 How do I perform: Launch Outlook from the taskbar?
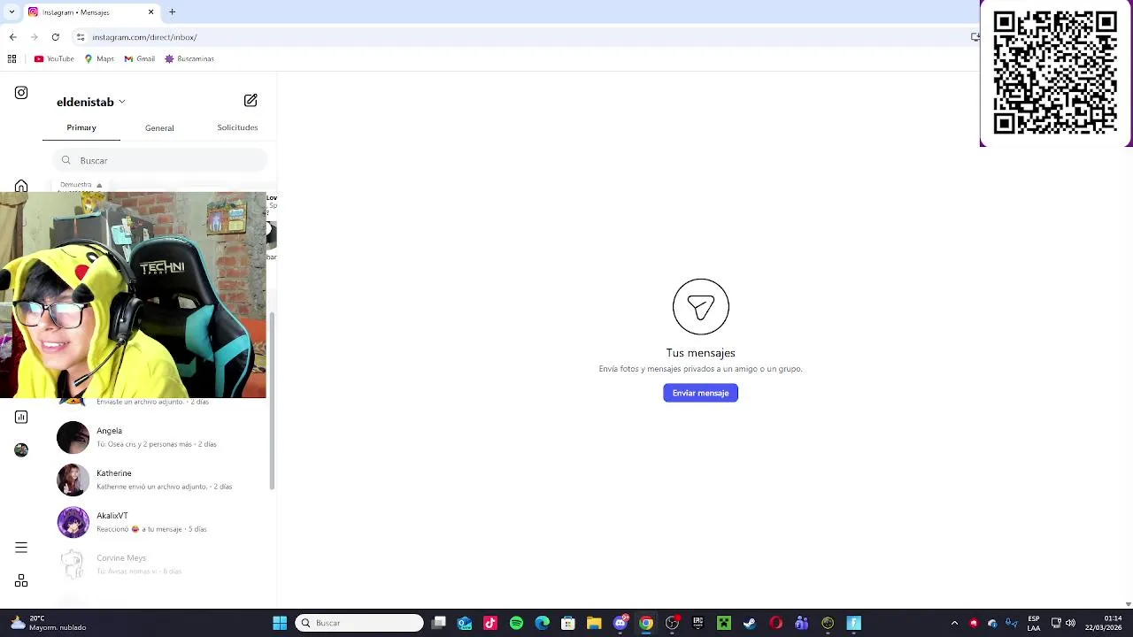[x=465, y=623]
